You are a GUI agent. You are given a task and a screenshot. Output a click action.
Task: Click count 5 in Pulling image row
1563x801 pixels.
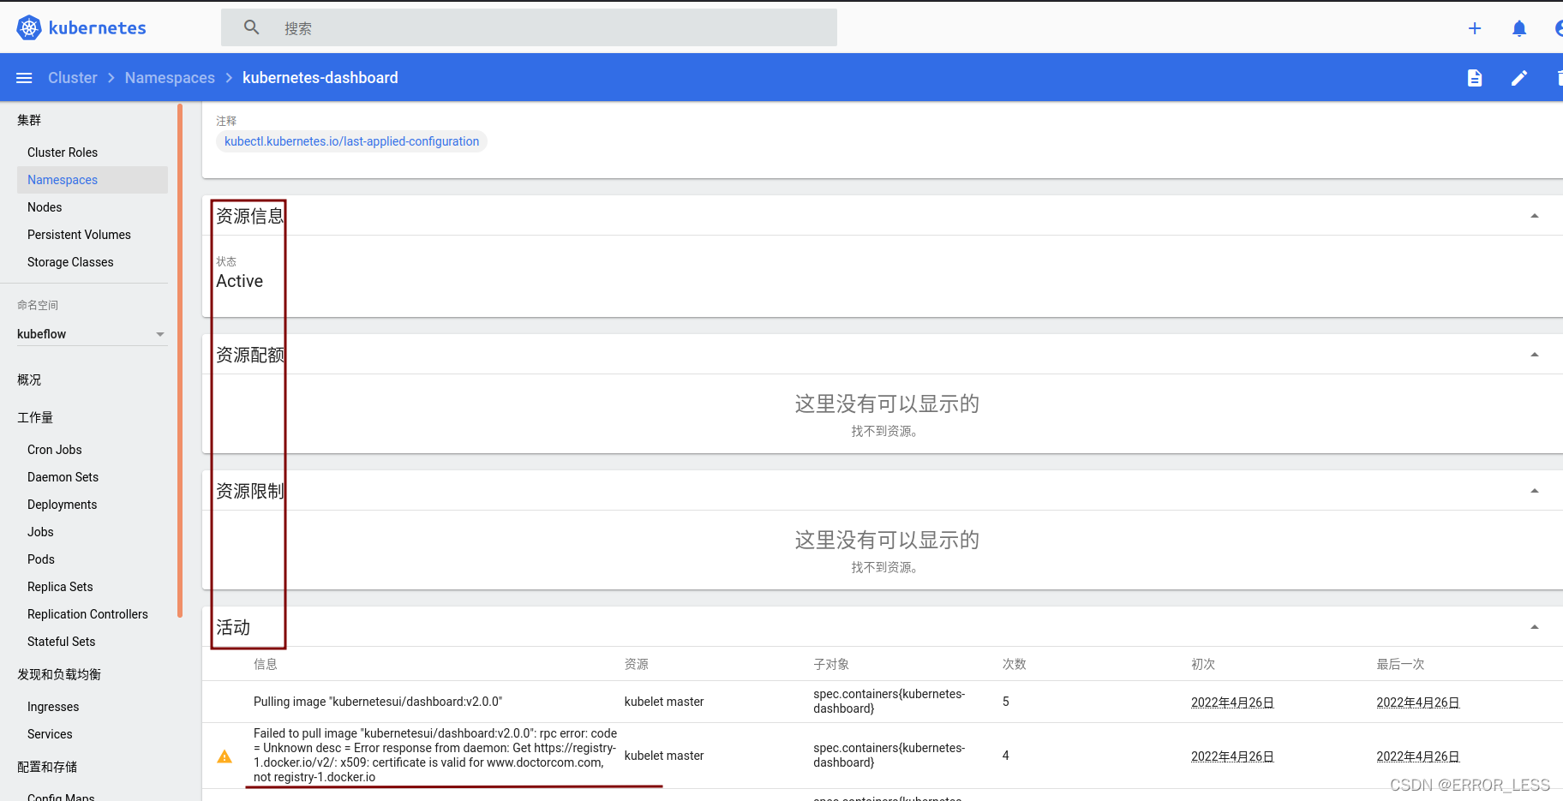[x=1006, y=702]
